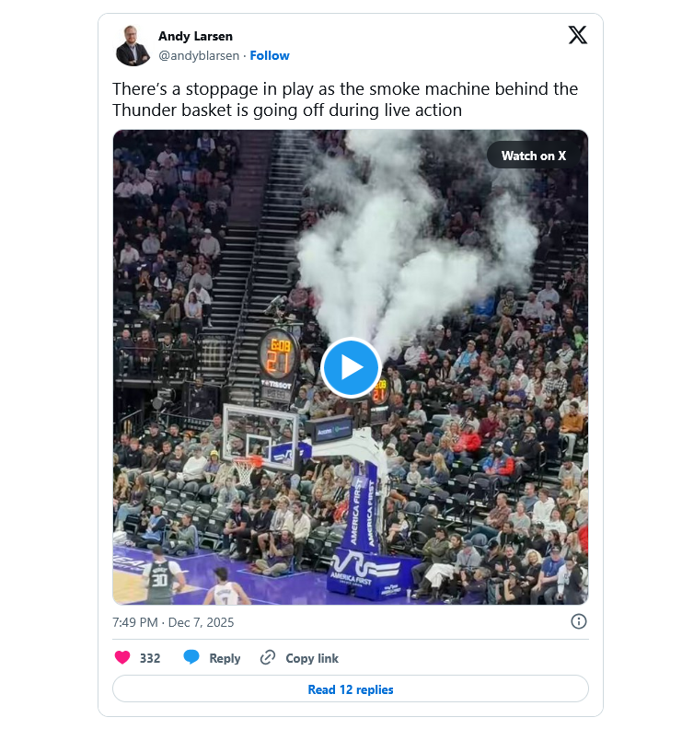Viewport: 682px width, 729px height.
Task: Click the @andyblarsen handle
Action: [x=199, y=55]
